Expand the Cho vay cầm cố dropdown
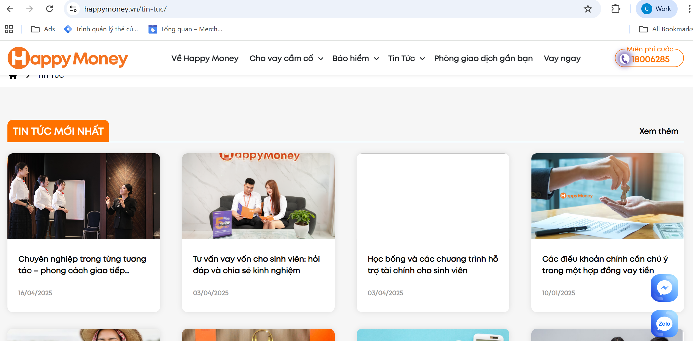 (321, 59)
